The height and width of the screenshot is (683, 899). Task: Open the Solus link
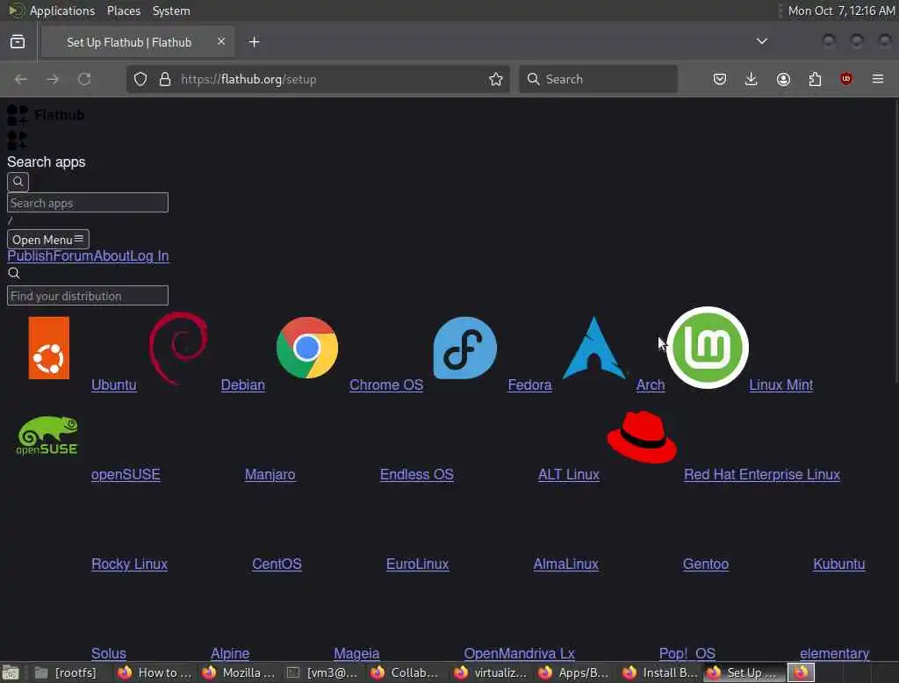pyautogui.click(x=108, y=653)
